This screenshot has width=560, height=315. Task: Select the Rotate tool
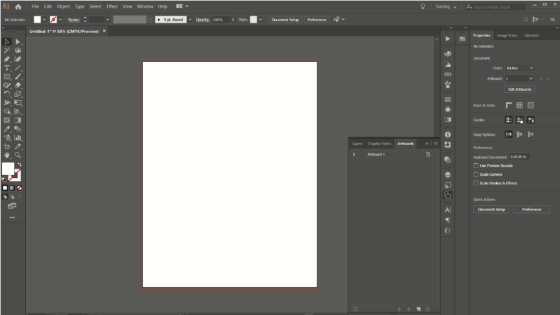pyautogui.click(x=7, y=93)
